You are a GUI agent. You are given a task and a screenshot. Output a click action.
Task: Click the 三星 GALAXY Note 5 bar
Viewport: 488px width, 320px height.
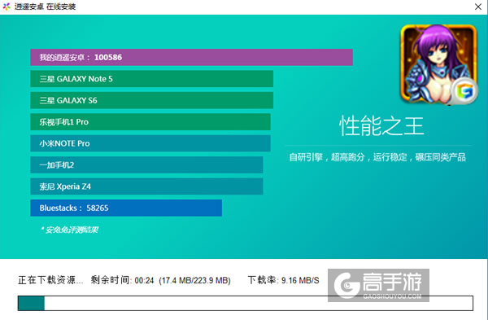point(151,79)
